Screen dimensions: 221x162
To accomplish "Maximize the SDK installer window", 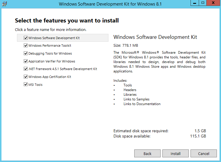I will tap(203, 3).
